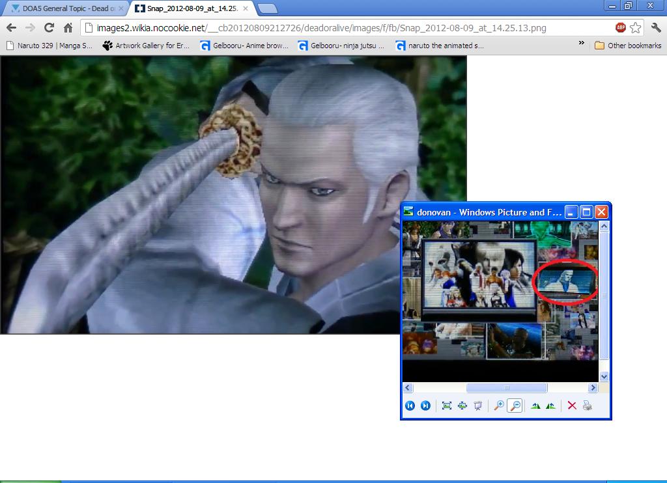The width and height of the screenshot is (667, 483).
Task: Open the Gelbooru Anime browser bookmark
Action: tap(245, 46)
